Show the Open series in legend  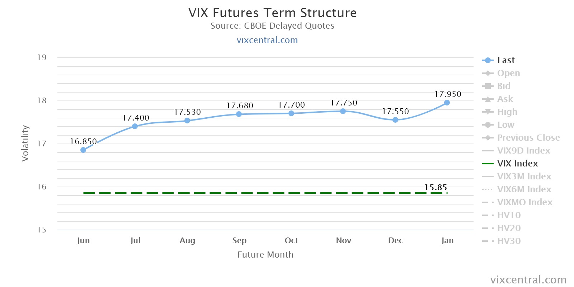pos(508,73)
